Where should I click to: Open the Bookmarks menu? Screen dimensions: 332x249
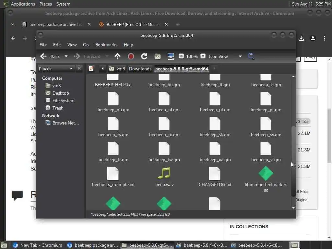[x=106, y=45]
